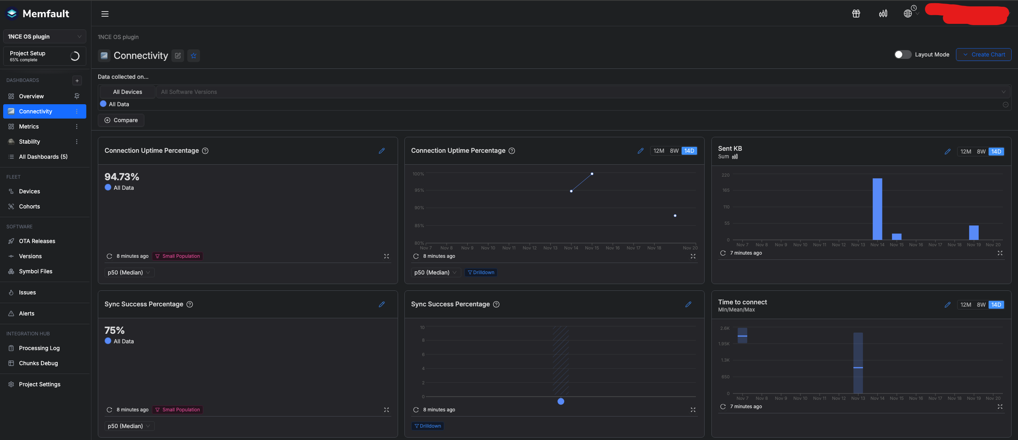Viewport: 1018px width, 440px height.
Task: Favorite the Connectivity dashboard with star icon
Action: [x=194, y=56]
